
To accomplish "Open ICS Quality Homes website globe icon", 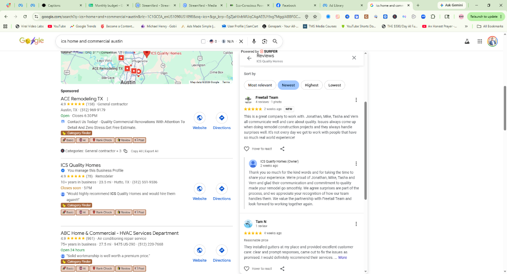I will click(199, 189).
